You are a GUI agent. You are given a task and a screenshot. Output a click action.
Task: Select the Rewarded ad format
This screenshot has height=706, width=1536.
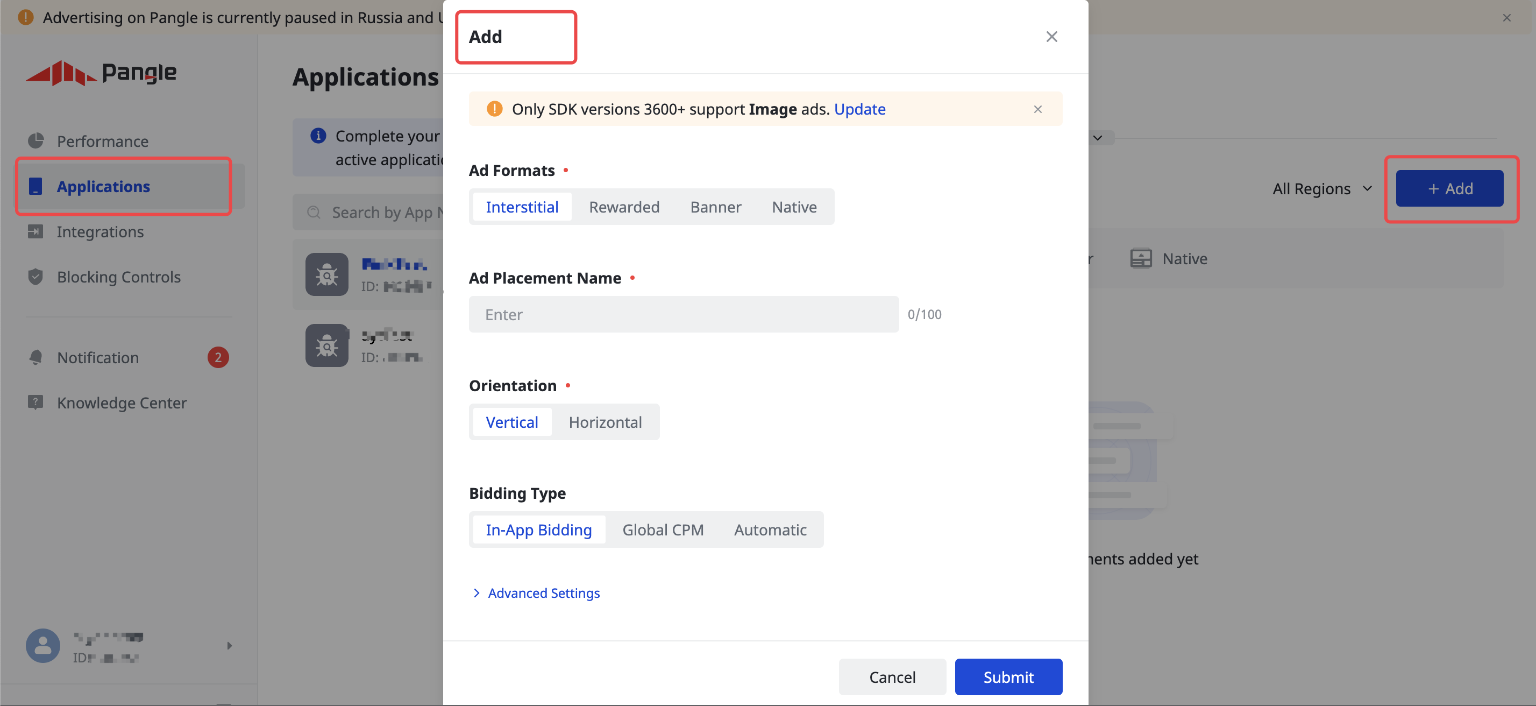pos(624,207)
